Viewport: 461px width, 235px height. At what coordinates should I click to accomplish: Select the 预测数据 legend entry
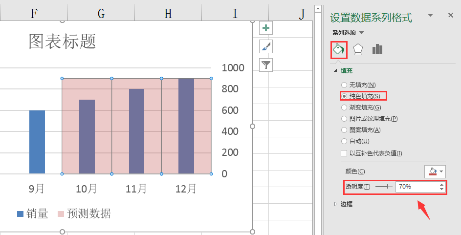(84, 214)
